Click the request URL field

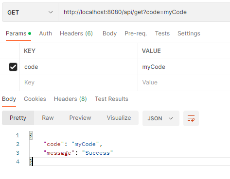tap(144, 12)
